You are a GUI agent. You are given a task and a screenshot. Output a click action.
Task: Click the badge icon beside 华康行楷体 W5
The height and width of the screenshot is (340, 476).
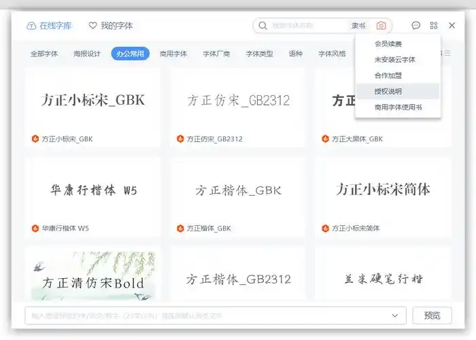point(35,228)
